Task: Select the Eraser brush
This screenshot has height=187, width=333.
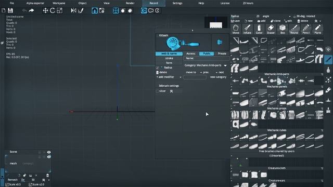Action: (271, 29)
